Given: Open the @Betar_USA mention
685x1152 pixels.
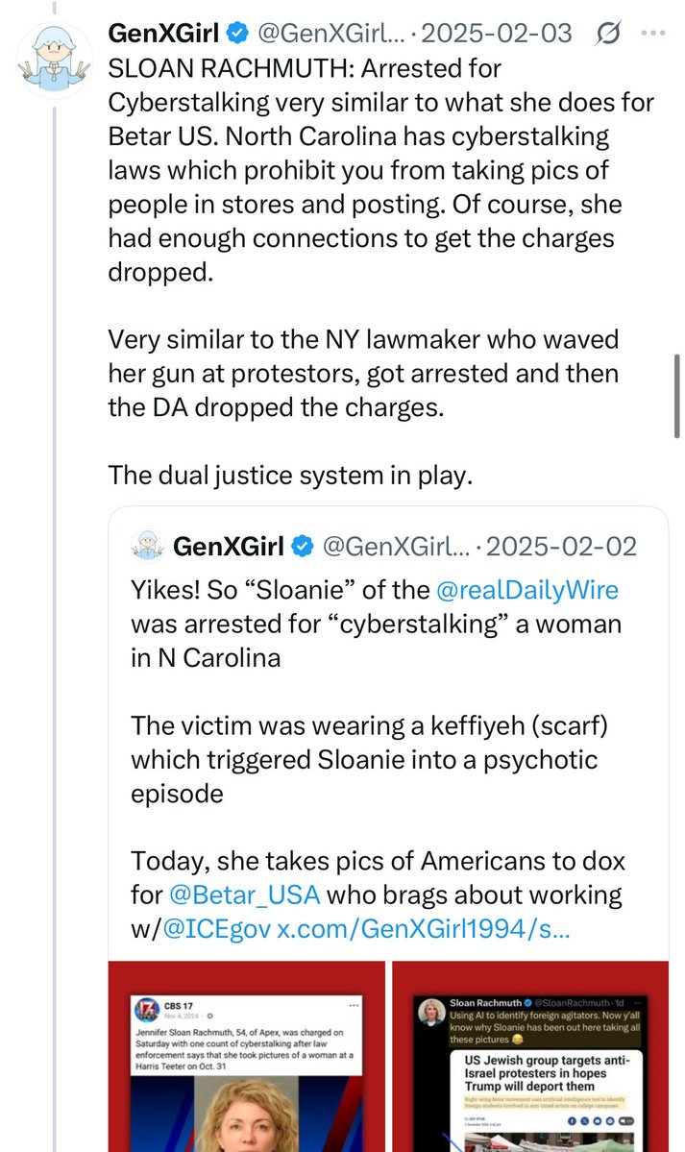Looking at the screenshot, I should 248,895.
